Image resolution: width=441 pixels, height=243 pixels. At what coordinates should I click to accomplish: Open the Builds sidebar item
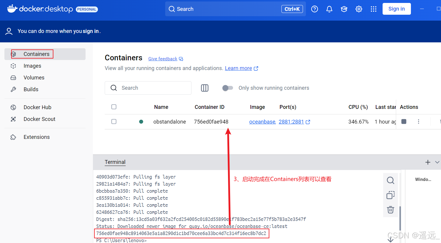point(45,89)
